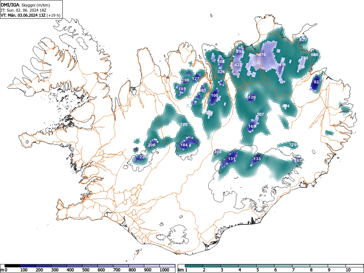
Task: Click the visibility value 220 on the map
Action: [x=143, y=157]
